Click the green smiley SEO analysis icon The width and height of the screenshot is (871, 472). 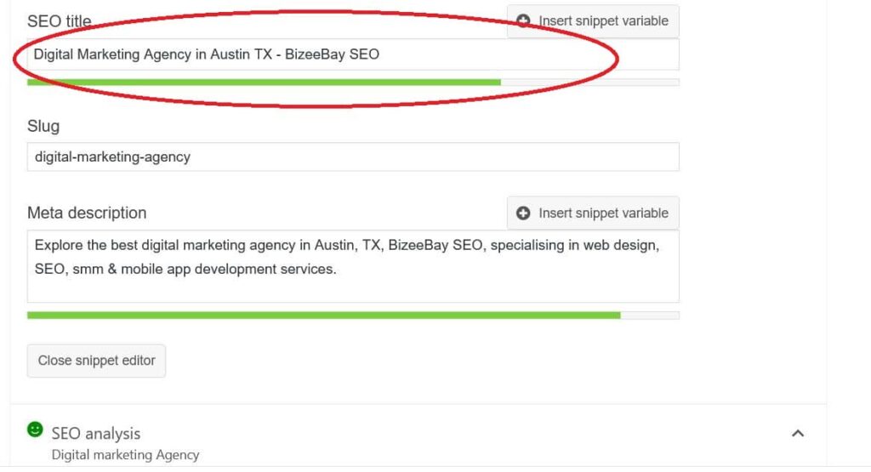[x=35, y=429]
